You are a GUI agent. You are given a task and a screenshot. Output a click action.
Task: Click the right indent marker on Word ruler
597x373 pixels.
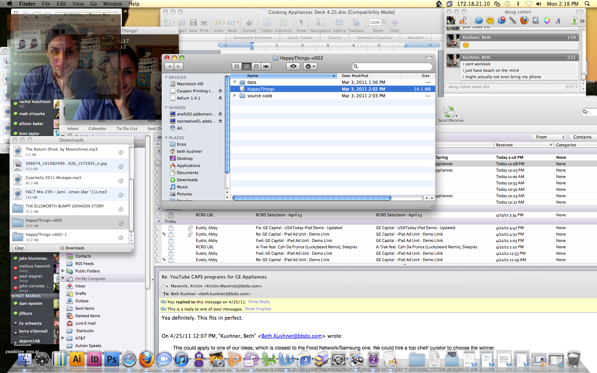click(x=405, y=46)
